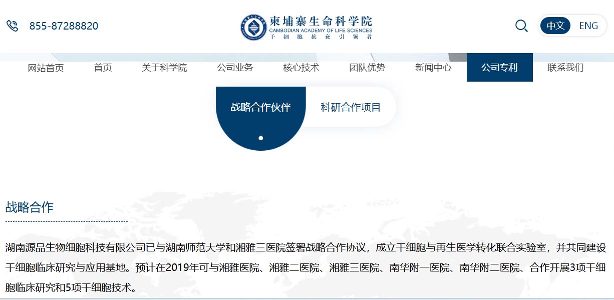Click the telephone icon in the header

[13, 26]
